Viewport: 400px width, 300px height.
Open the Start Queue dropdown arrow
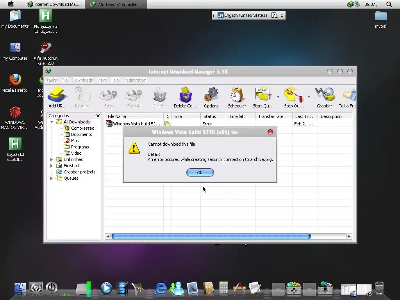pos(278,97)
